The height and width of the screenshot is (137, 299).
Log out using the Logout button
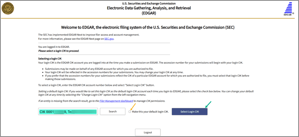coord(148,132)
